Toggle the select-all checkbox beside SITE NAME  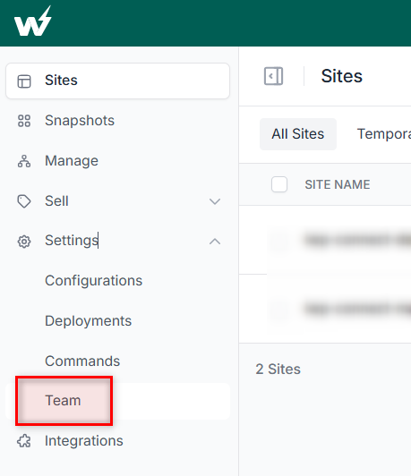(279, 184)
